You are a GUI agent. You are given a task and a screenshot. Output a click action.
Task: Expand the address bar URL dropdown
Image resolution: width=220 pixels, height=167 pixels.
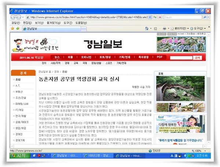pos(149,17)
